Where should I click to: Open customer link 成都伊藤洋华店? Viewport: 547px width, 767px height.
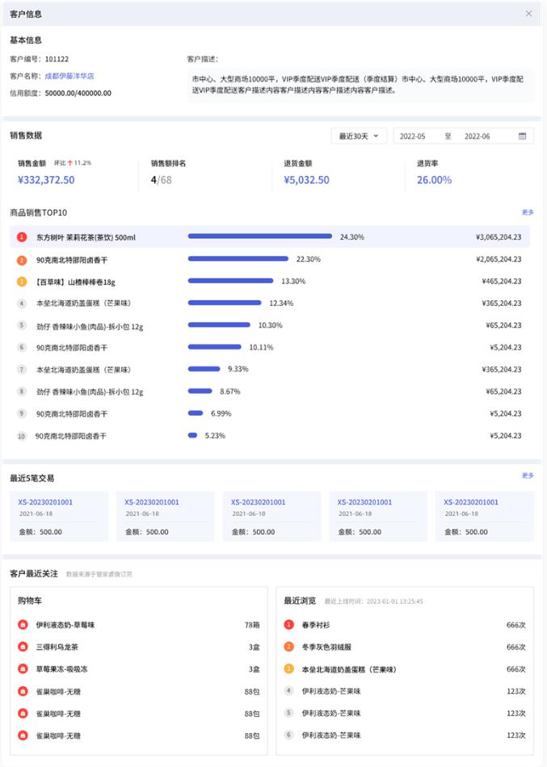pos(69,77)
